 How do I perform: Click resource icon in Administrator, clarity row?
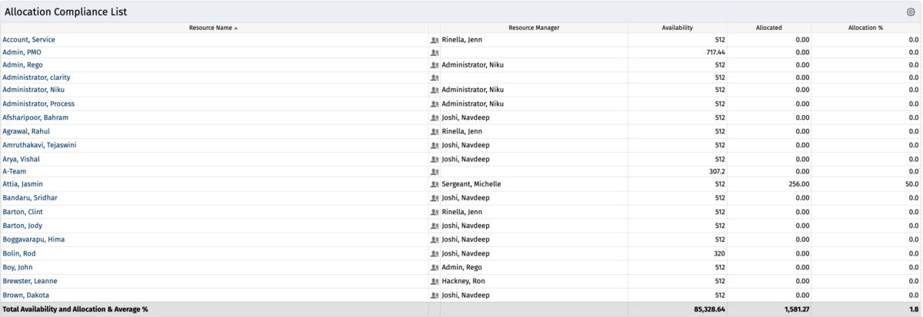[435, 78]
